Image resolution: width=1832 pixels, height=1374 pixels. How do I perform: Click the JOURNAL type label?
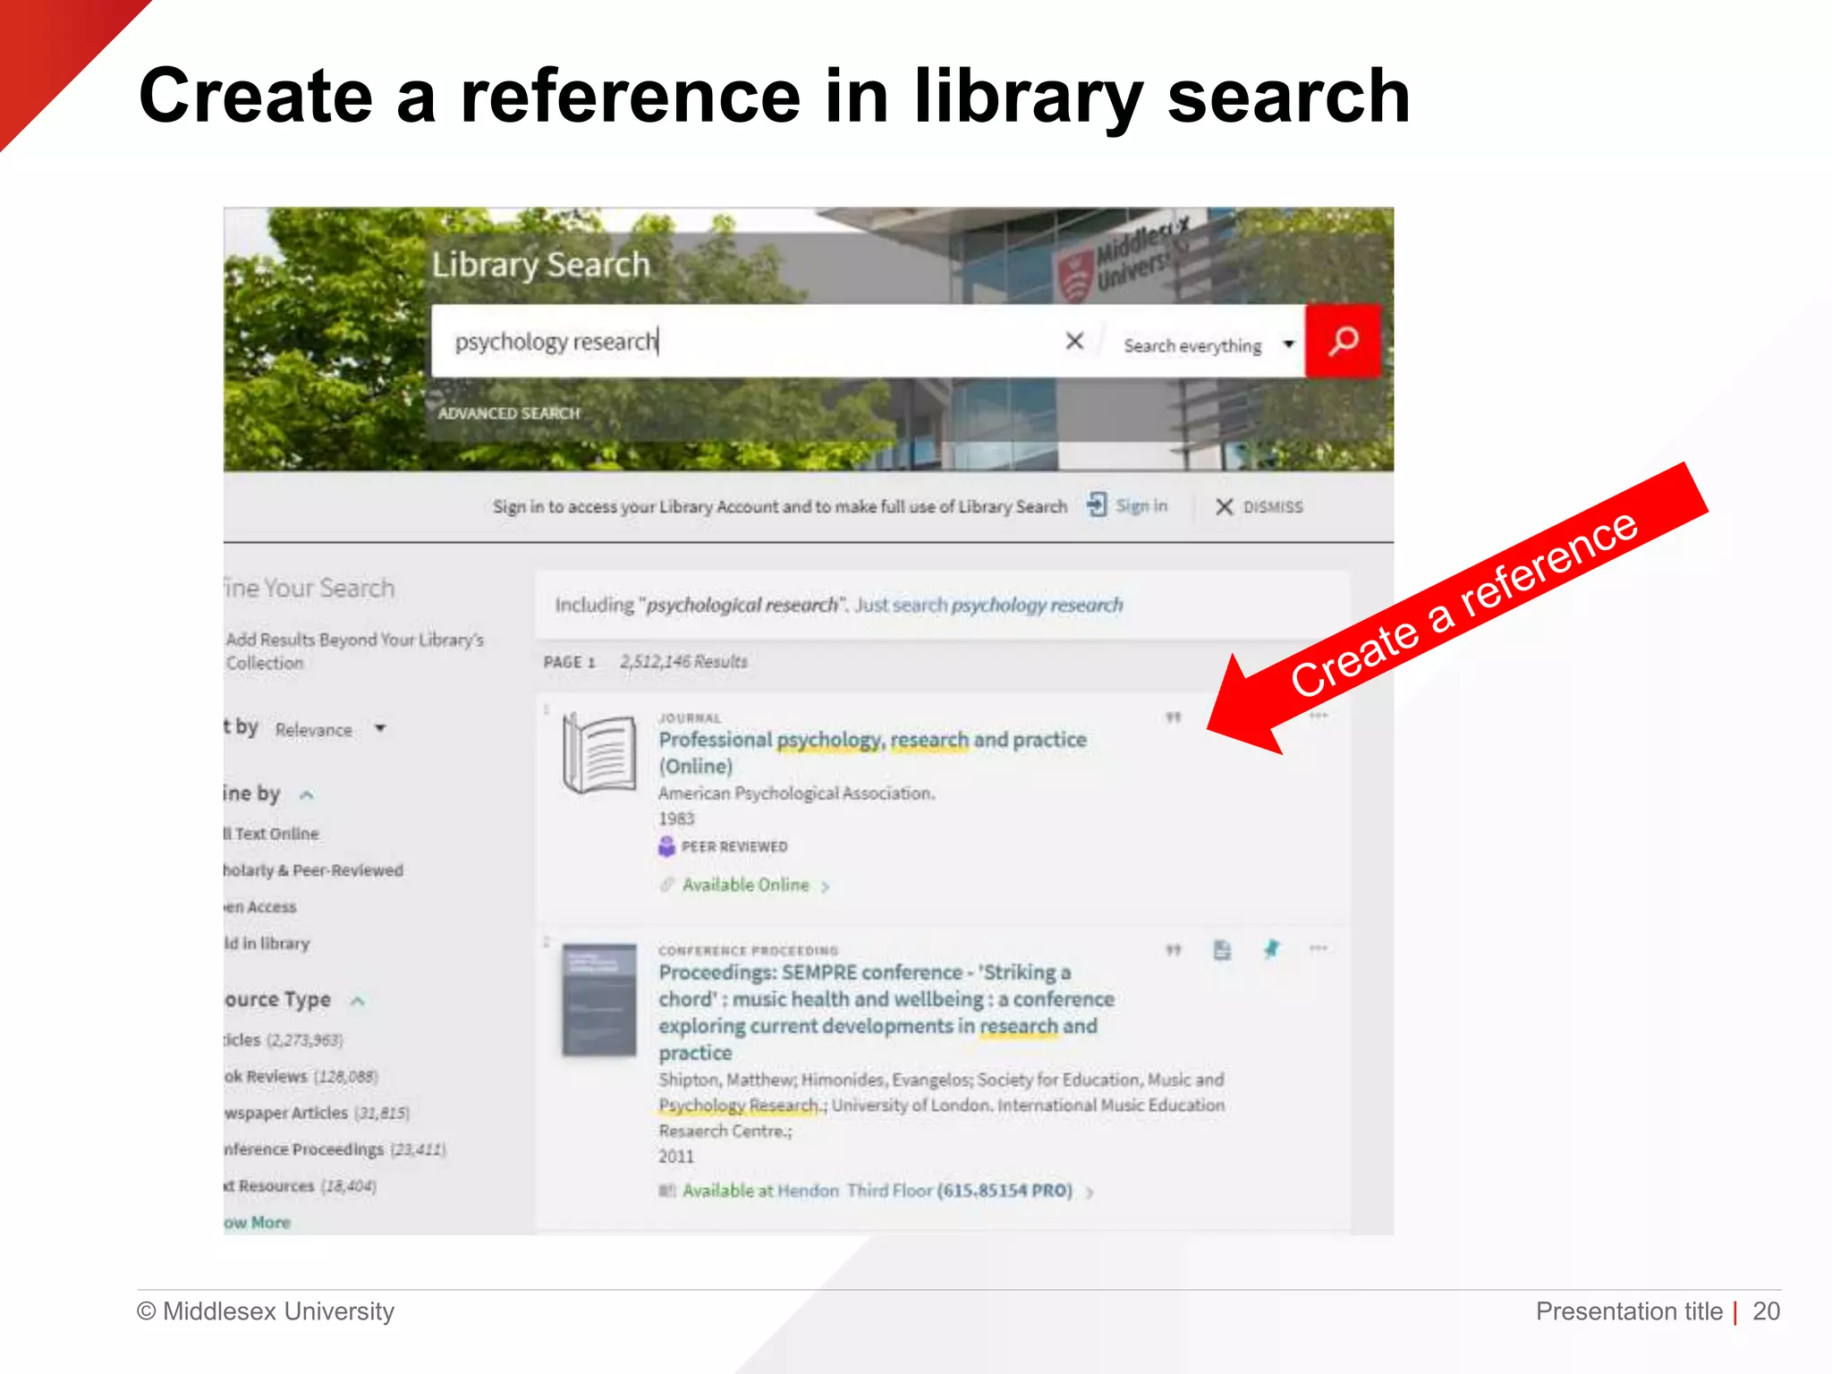coord(690,717)
